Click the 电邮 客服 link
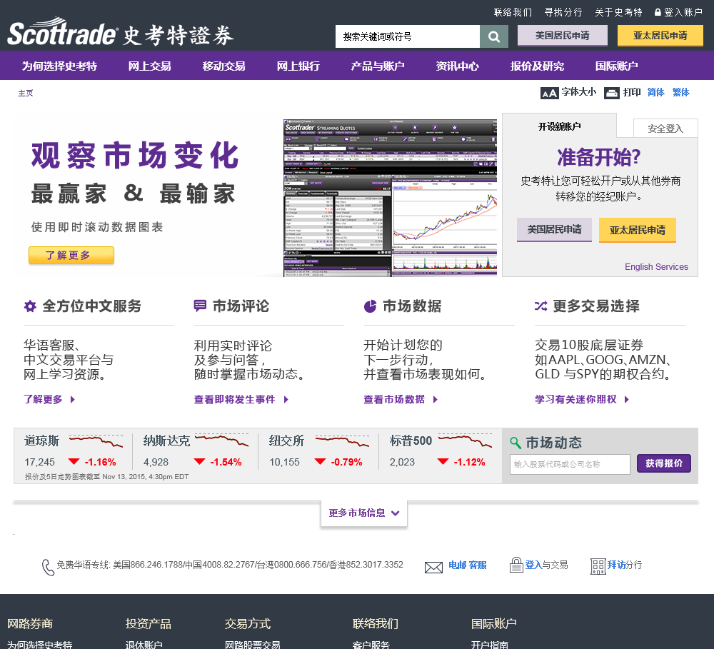714x649 pixels. click(467, 565)
